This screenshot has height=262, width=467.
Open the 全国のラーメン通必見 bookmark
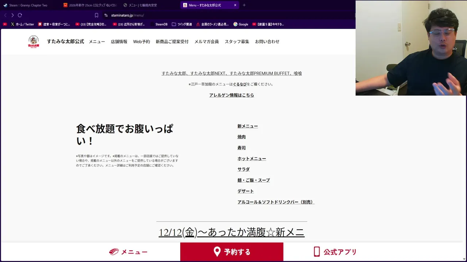pyautogui.click(x=212, y=24)
